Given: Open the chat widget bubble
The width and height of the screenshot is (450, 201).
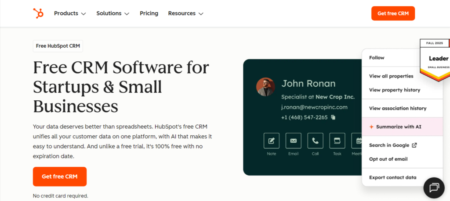Looking at the screenshot, I should [434, 188].
